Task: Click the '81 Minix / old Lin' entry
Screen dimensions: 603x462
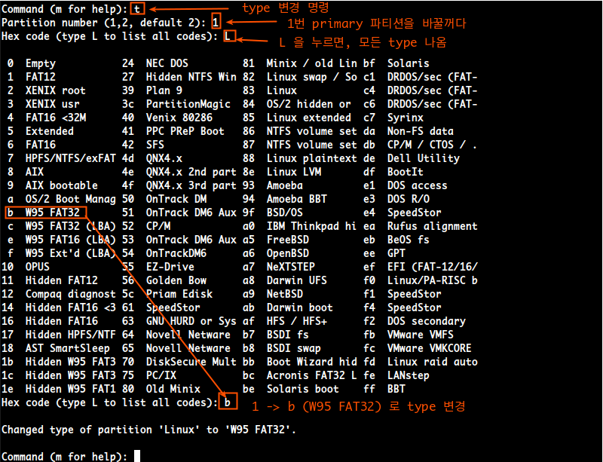Action: (300, 63)
